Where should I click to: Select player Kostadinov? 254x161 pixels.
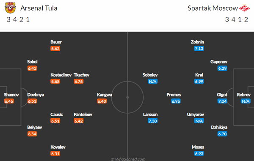coord(61,75)
